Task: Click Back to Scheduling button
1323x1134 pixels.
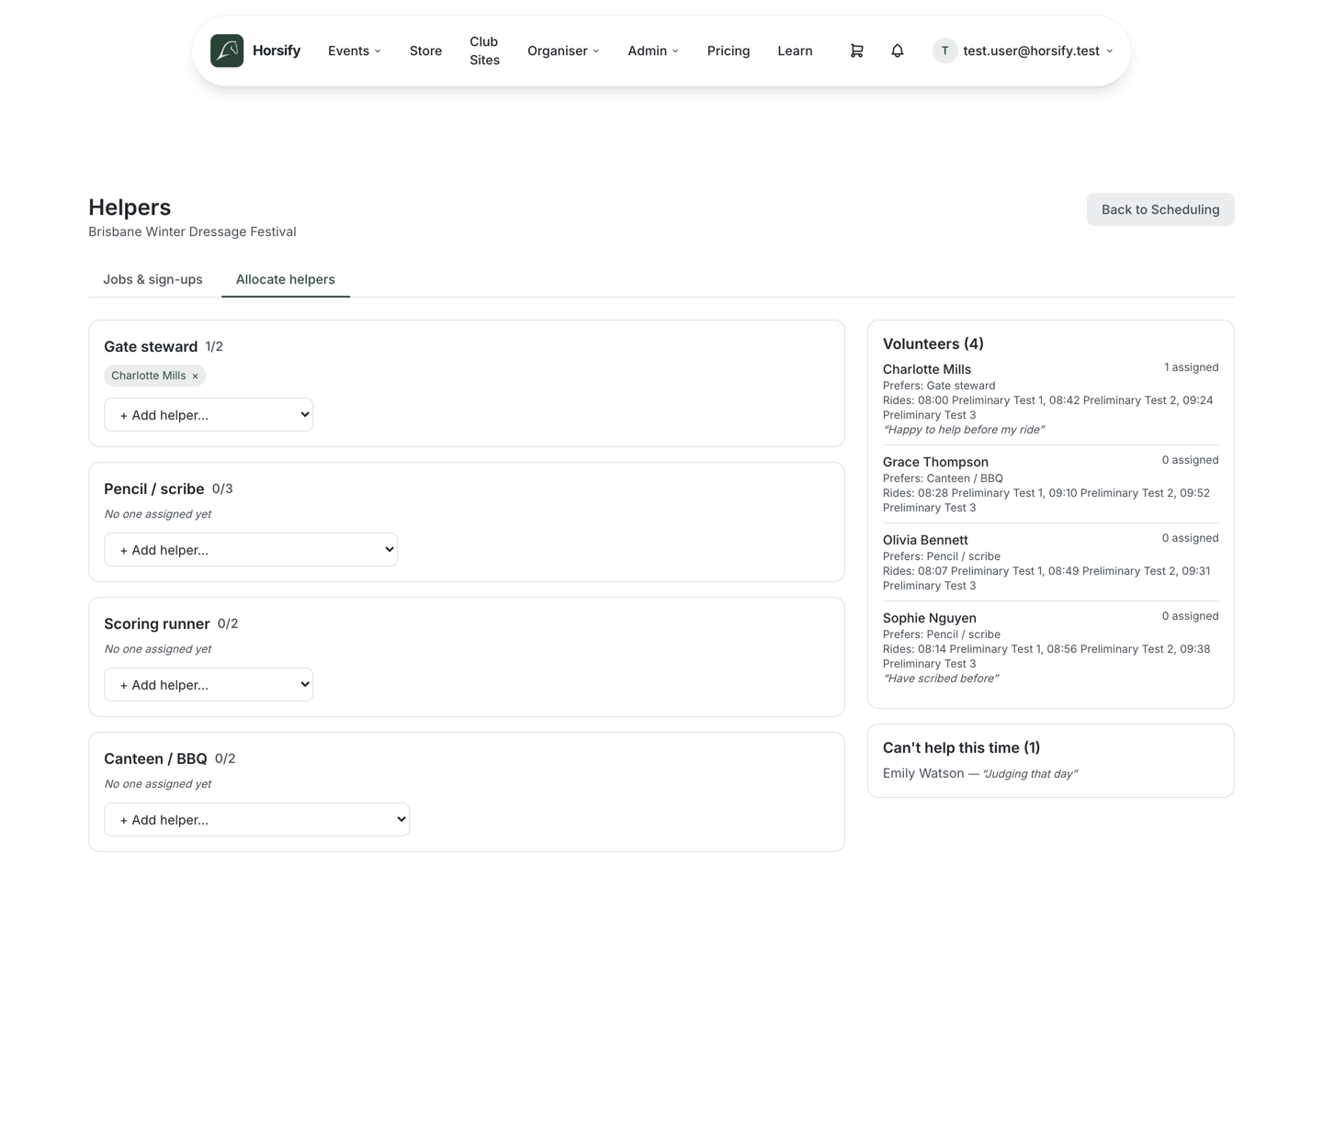Action: point(1160,209)
